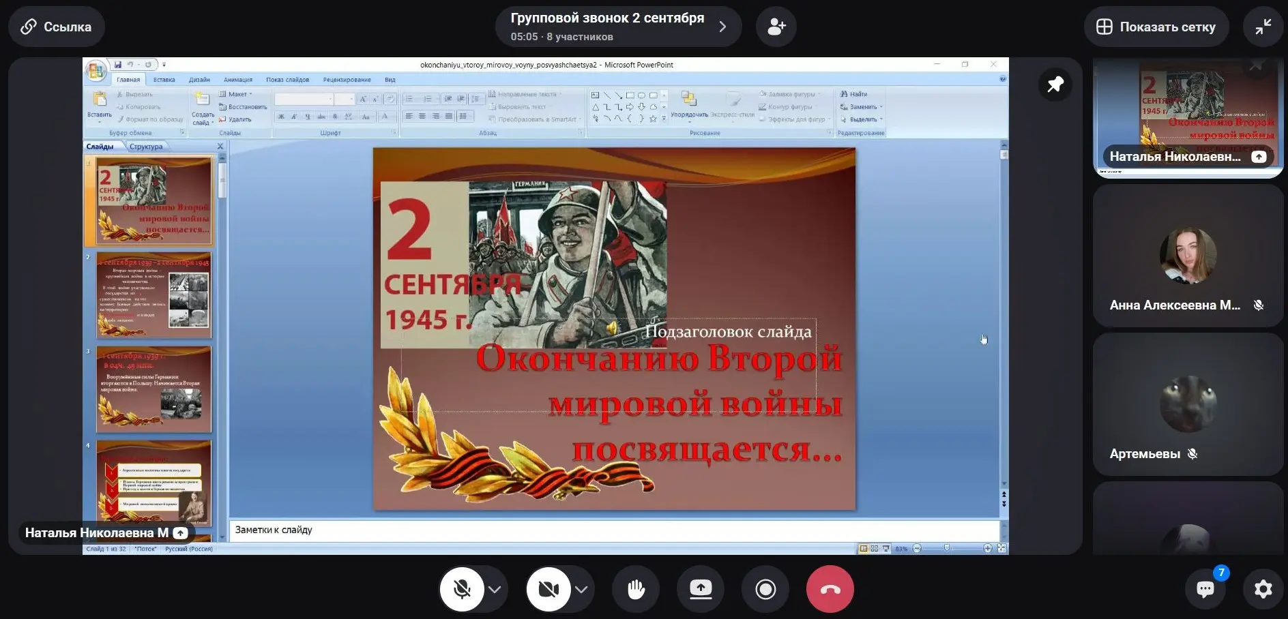Click Удалить slide button

(235, 119)
